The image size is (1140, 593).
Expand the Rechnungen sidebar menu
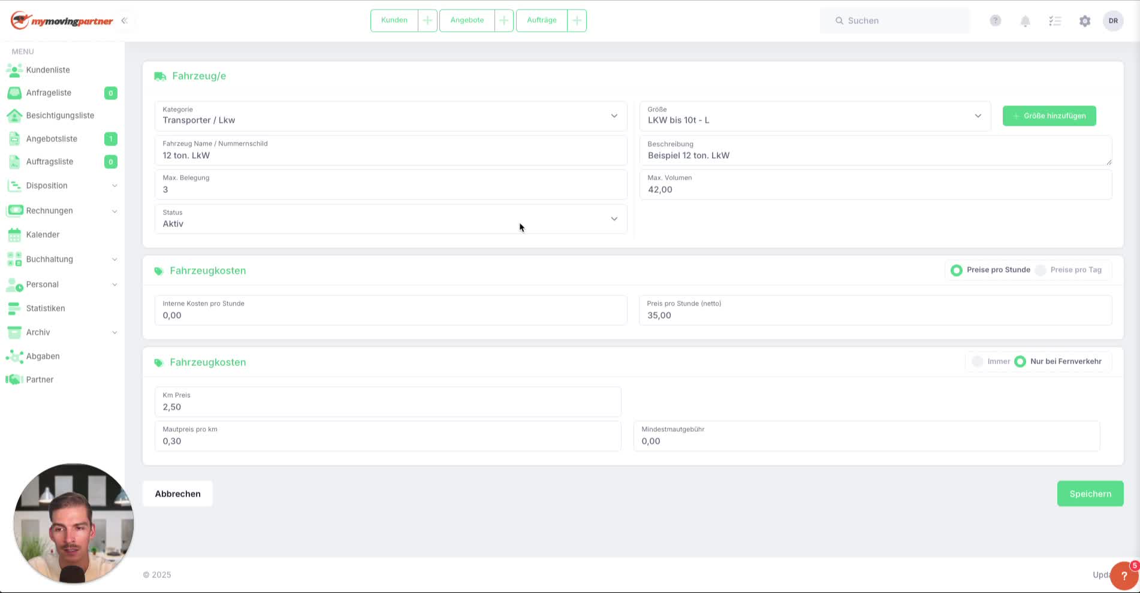click(x=62, y=211)
